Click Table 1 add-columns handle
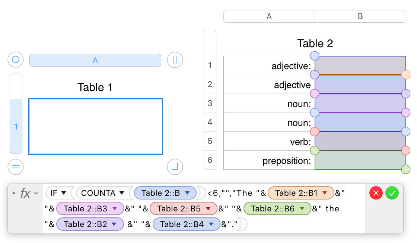The image size is (417, 243). [175, 60]
